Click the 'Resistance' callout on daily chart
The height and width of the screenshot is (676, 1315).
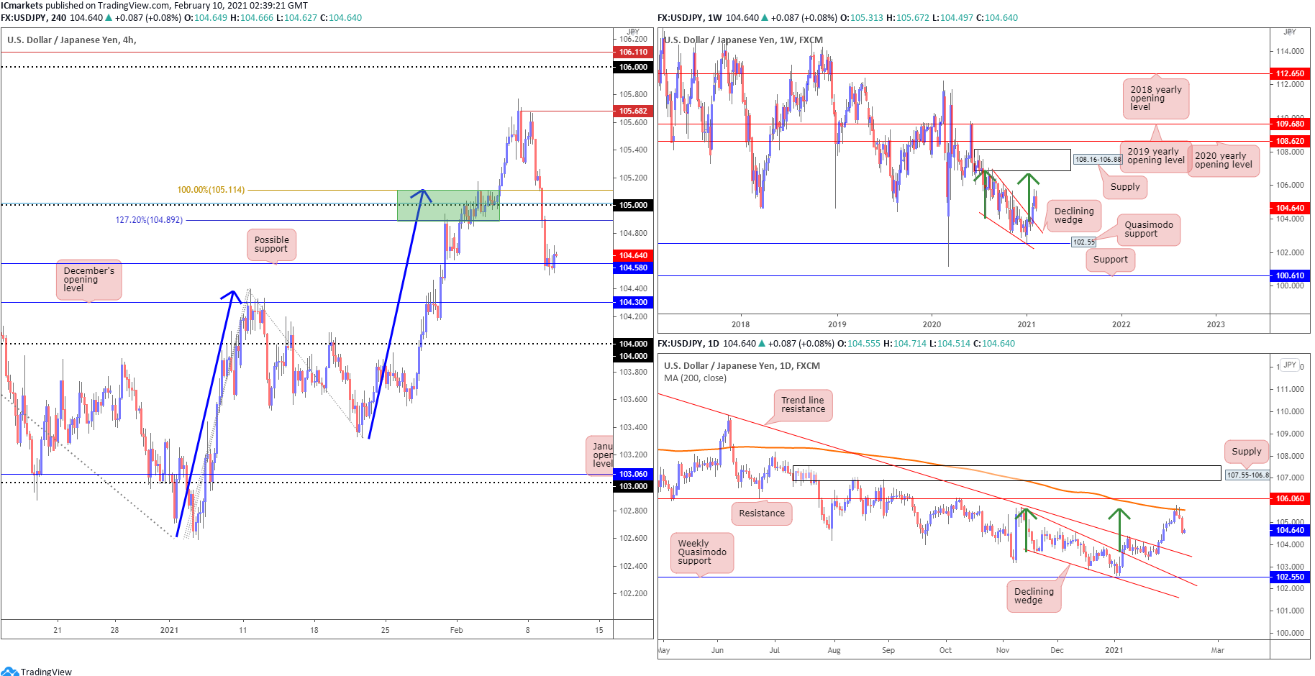pyautogui.click(x=762, y=513)
